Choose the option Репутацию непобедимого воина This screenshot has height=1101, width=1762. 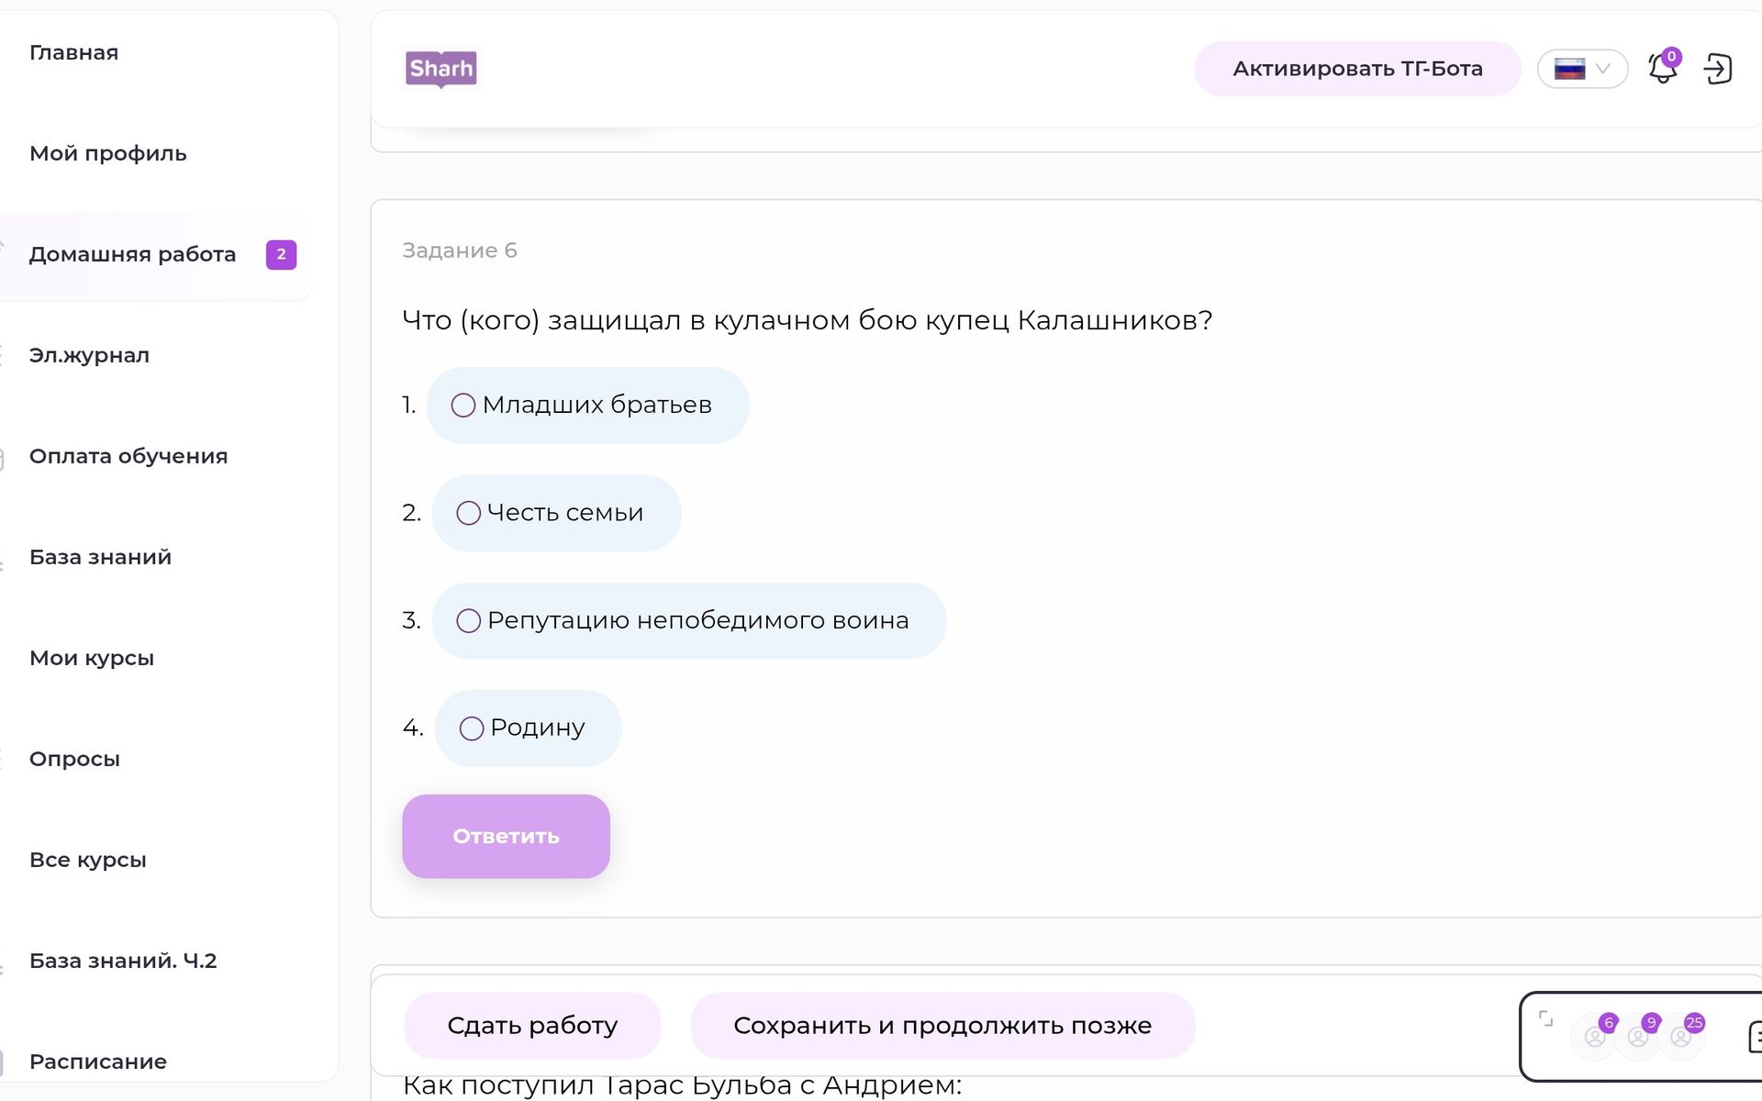click(688, 620)
